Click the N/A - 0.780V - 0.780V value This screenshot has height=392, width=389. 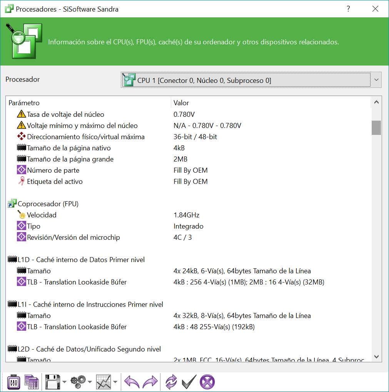click(x=207, y=126)
